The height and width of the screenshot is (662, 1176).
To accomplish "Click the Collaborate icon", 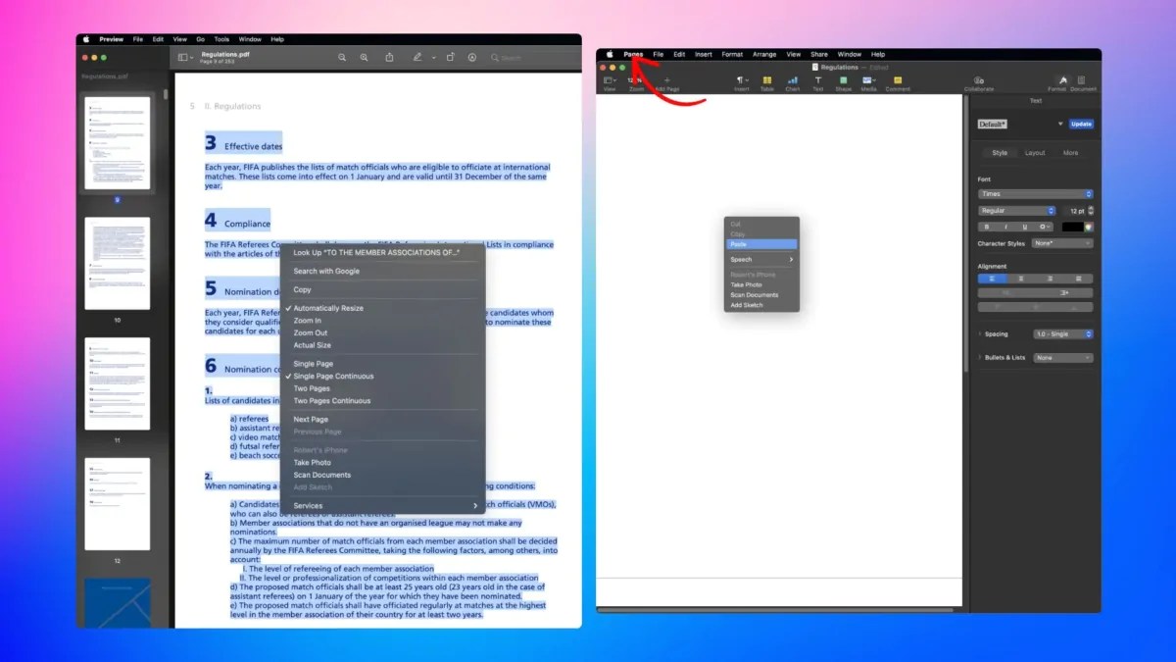I will (979, 80).
